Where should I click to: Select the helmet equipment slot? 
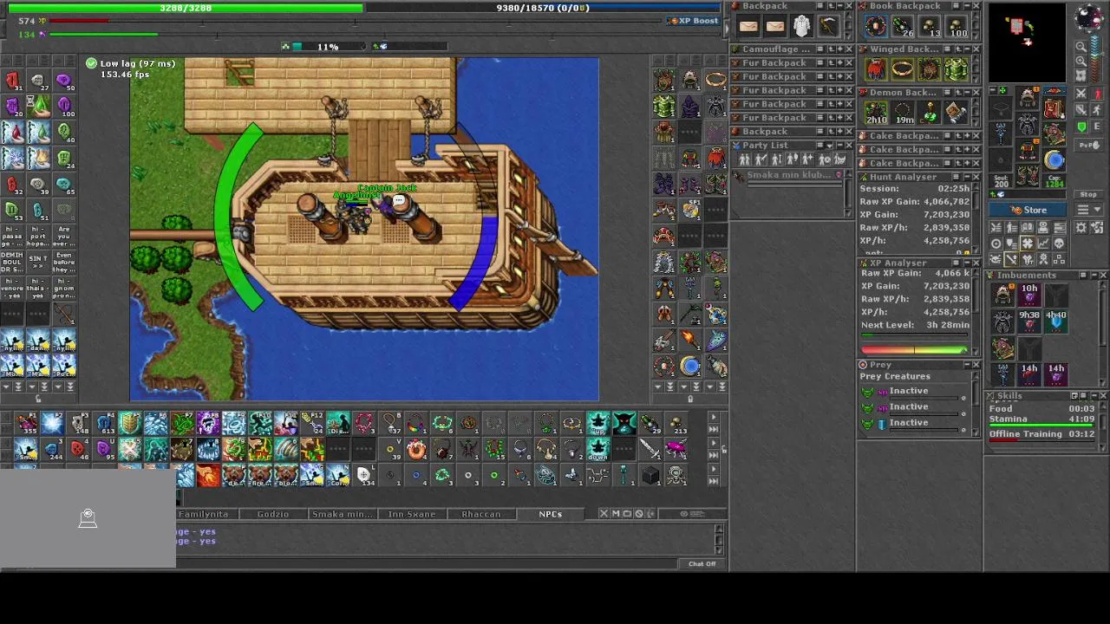coord(1028,97)
